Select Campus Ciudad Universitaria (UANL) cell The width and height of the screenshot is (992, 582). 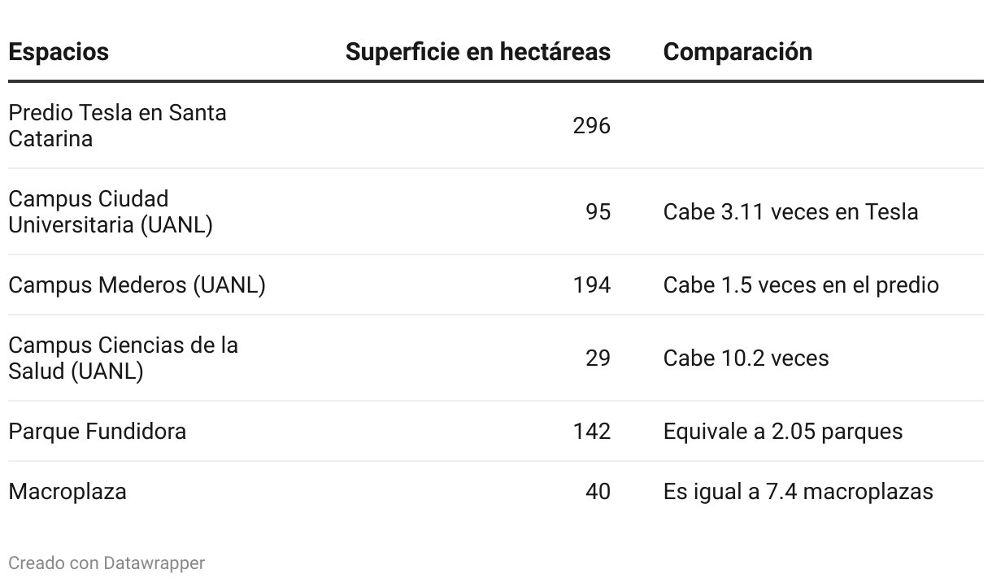point(111,211)
